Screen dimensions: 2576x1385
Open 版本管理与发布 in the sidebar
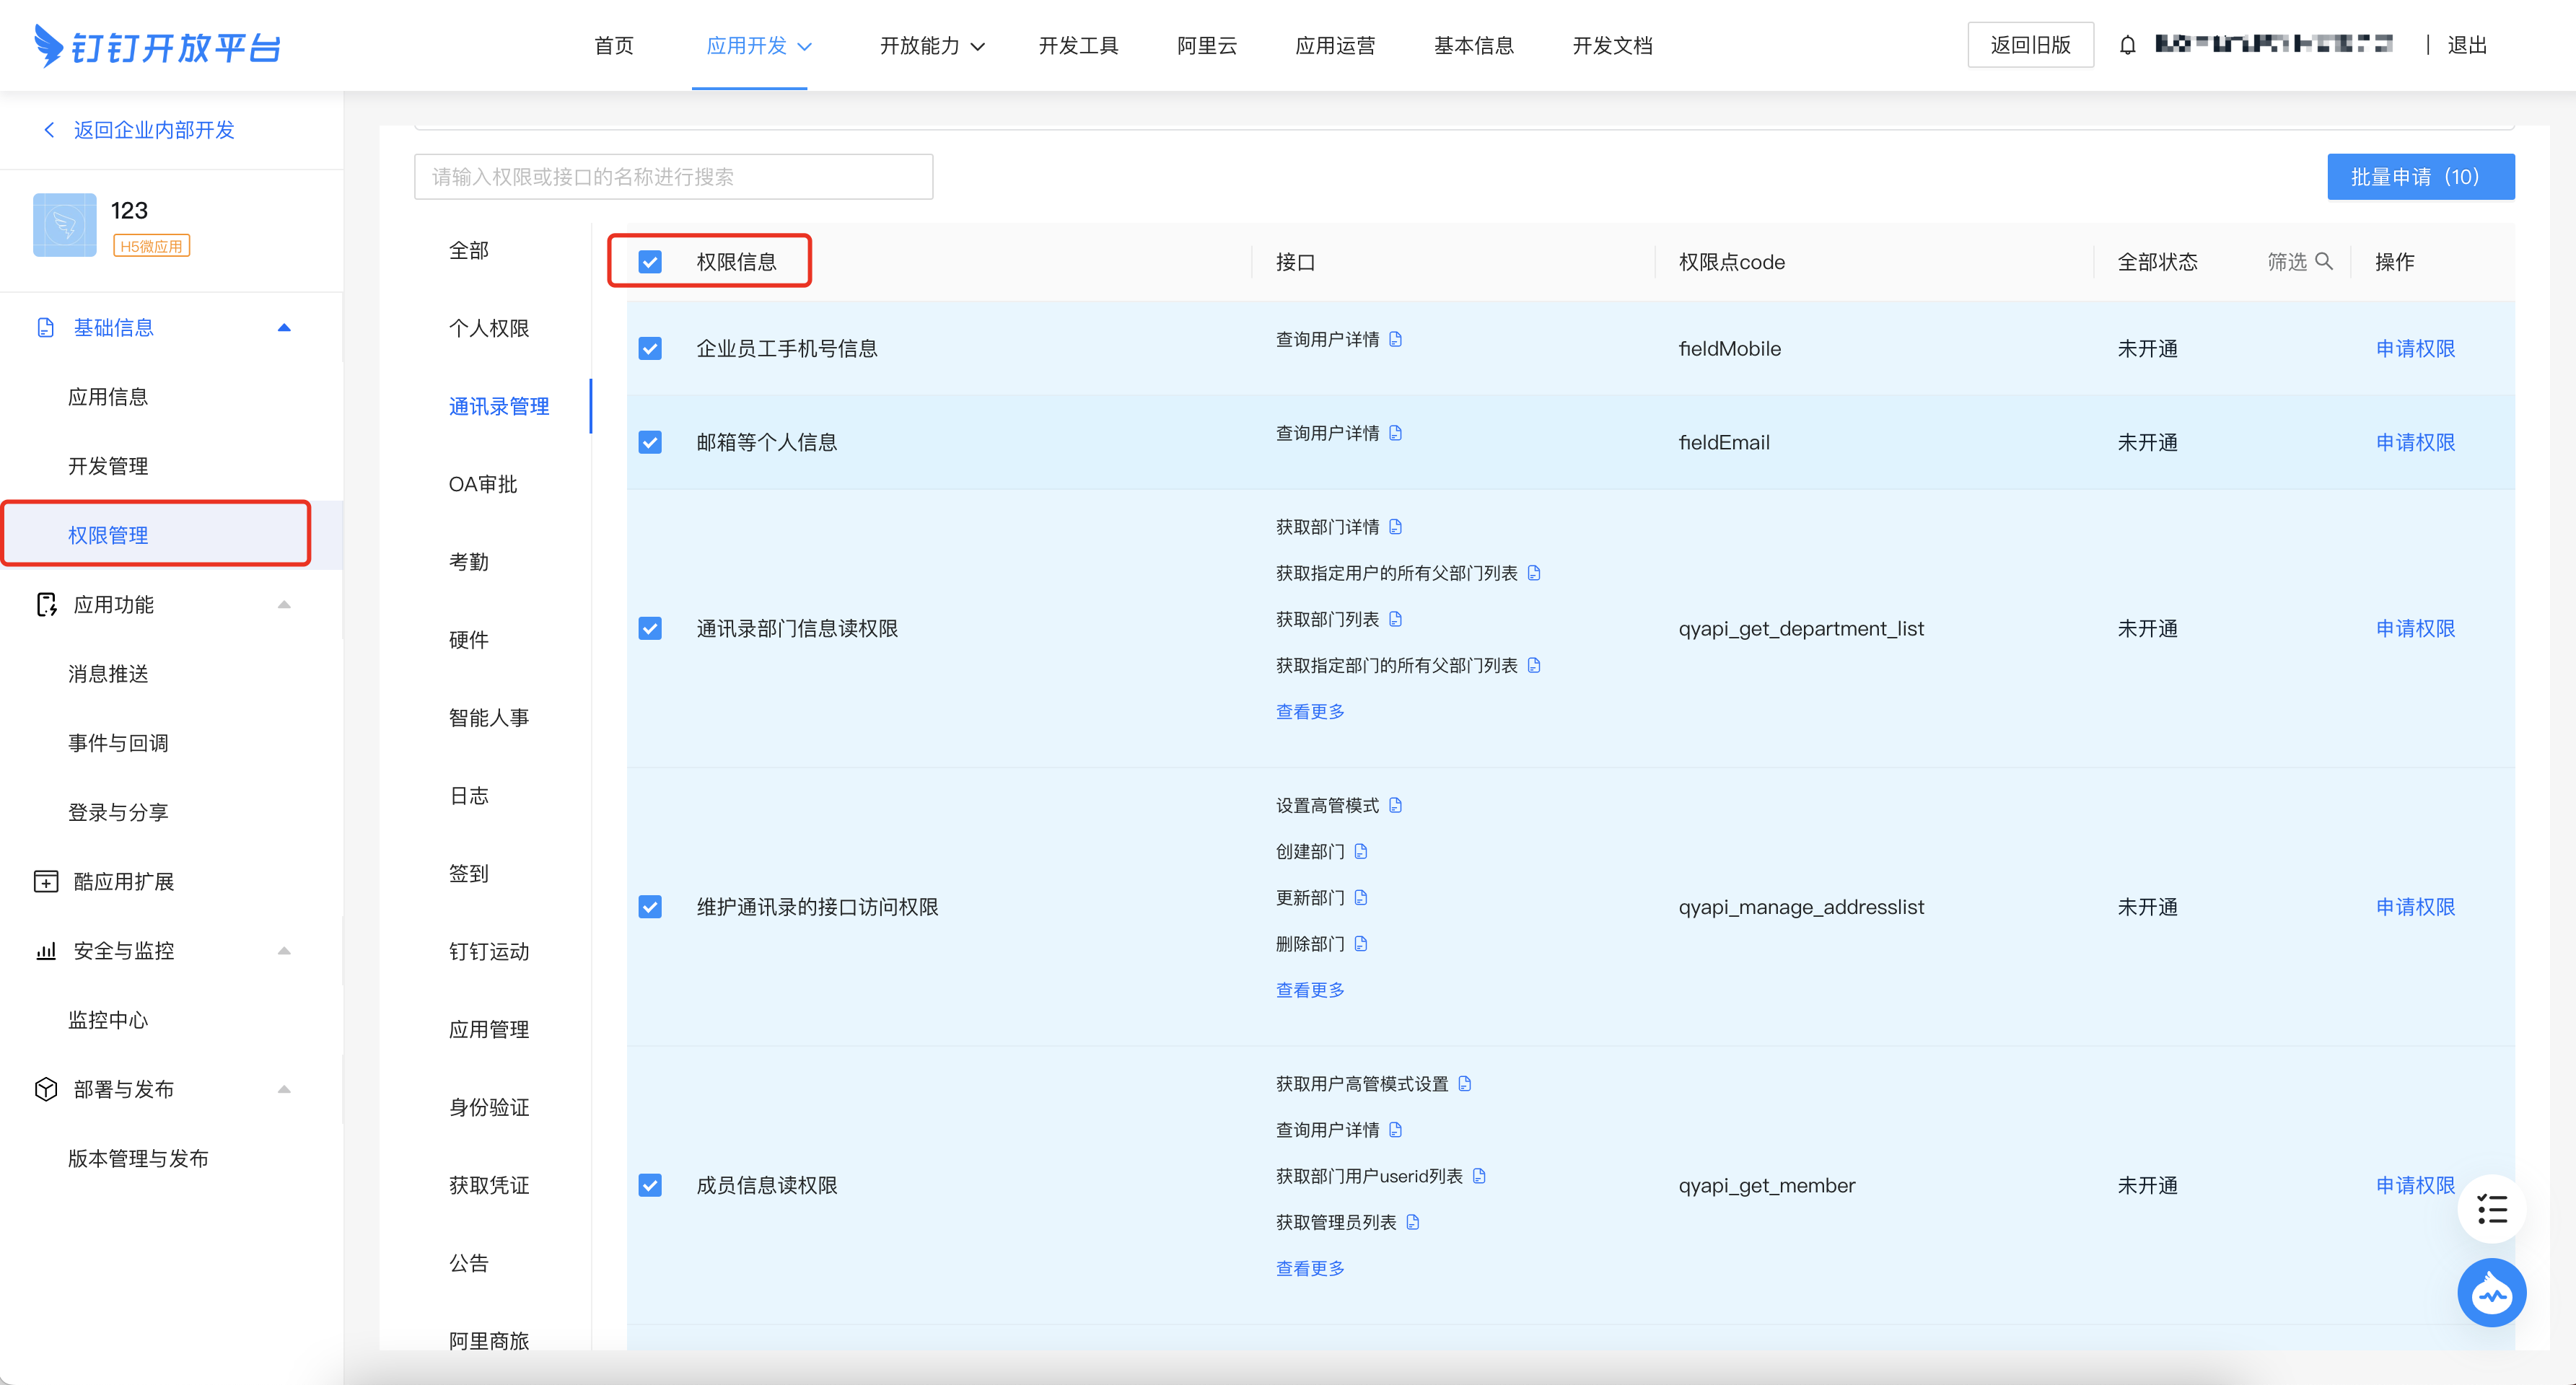[138, 1158]
